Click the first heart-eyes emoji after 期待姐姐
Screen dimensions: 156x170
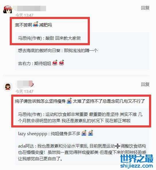click(x=55, y=62)
